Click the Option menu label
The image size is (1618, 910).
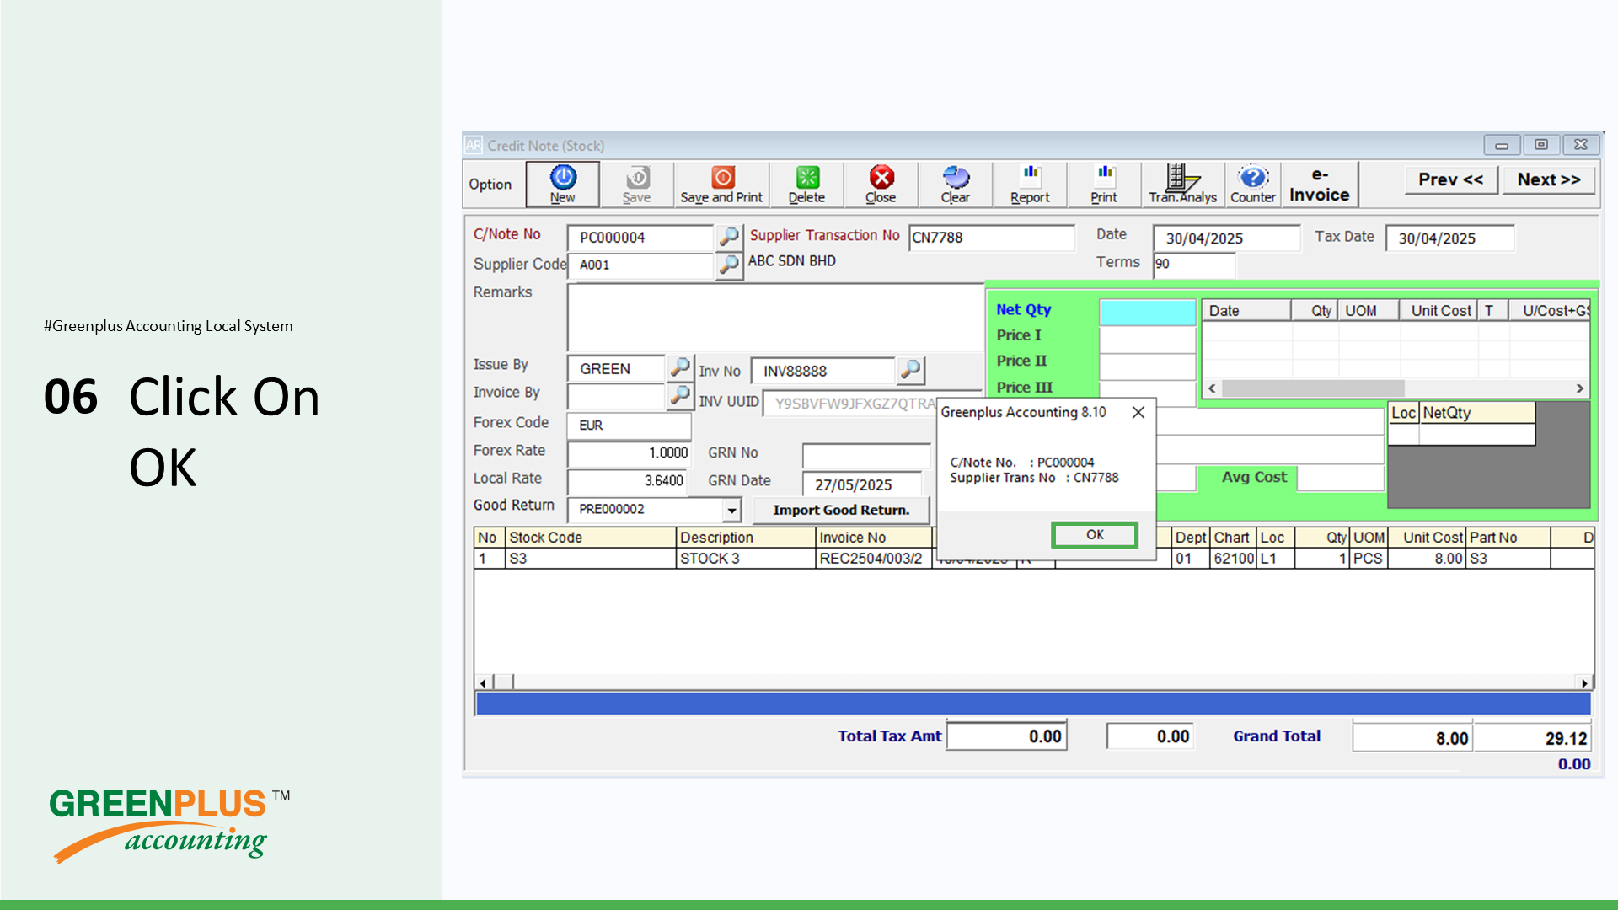(x=490, y=184)
